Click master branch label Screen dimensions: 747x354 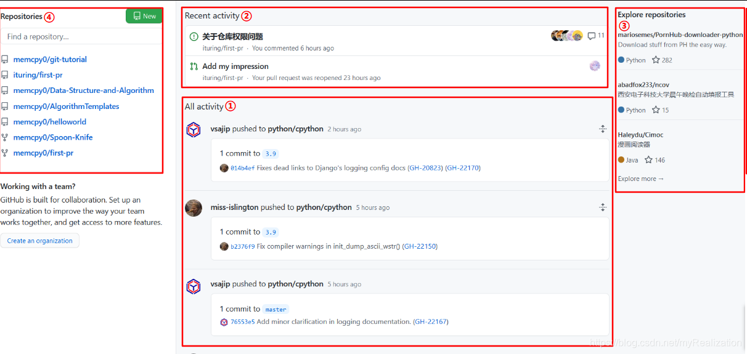click(276, 309)
